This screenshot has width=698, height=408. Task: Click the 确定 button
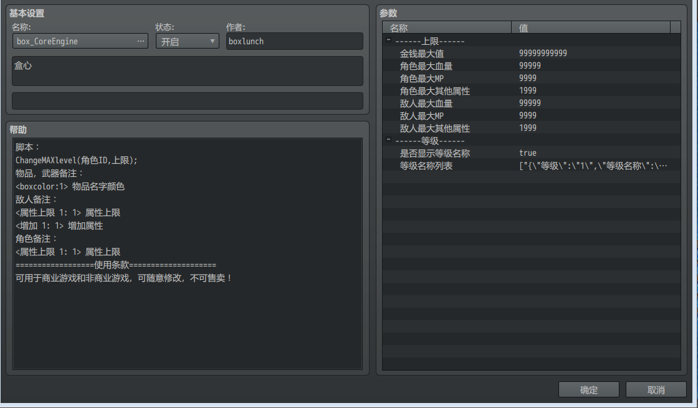point(588,389)
